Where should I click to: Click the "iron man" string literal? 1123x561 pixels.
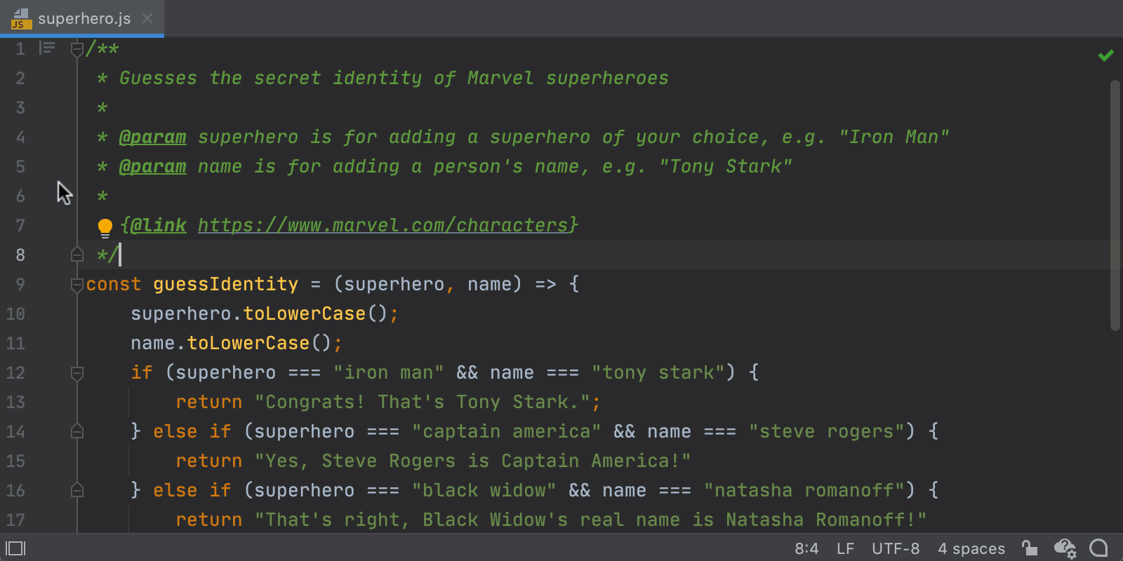(389, 372)
